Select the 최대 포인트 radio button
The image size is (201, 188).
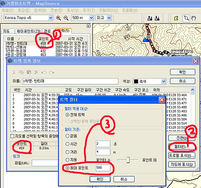click(67, 168)
